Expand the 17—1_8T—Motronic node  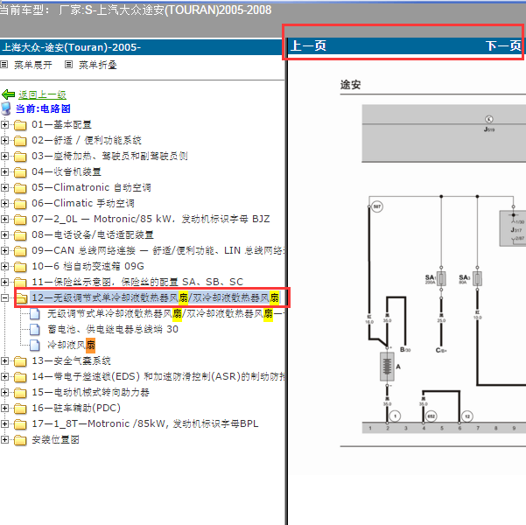[4, 424]
